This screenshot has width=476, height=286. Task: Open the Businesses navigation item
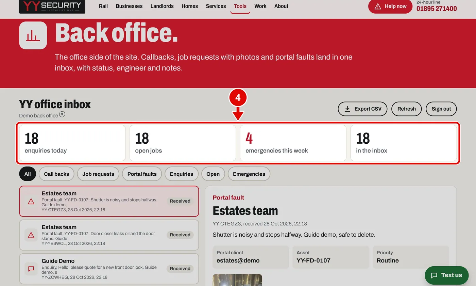tap(129, 6)
